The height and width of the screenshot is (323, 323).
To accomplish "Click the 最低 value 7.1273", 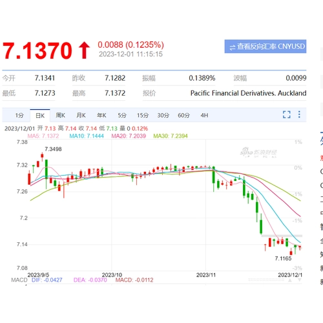I will coord(45,93).
